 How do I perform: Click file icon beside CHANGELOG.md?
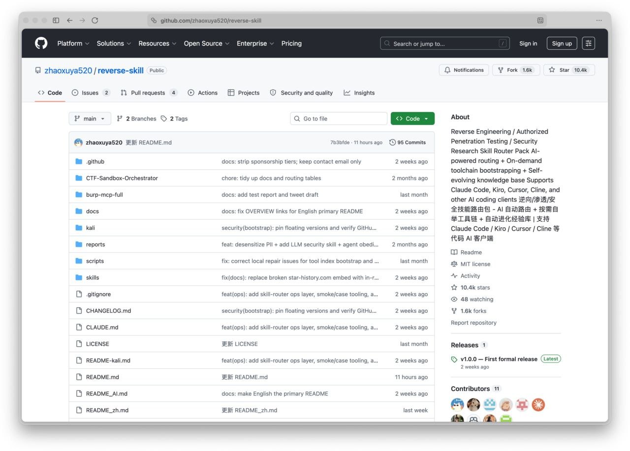[x=79, y=311]
